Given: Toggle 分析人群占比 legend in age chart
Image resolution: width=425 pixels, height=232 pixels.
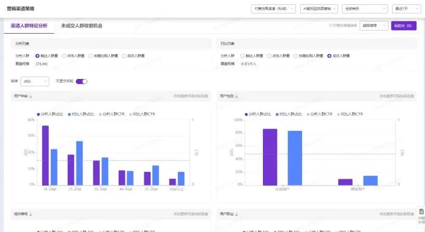Looking at the screenshot, I should [x=50, y=114].
